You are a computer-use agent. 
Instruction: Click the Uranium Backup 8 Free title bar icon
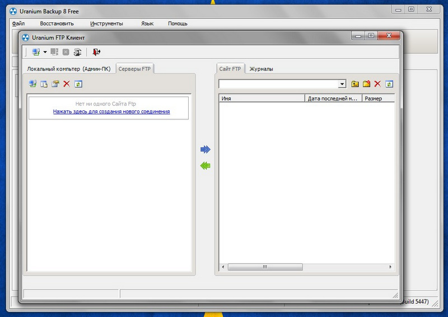[13, 11]
